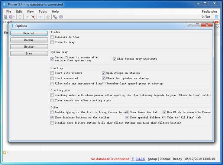Click the refresh icon in Pinner toolbar

20,17
